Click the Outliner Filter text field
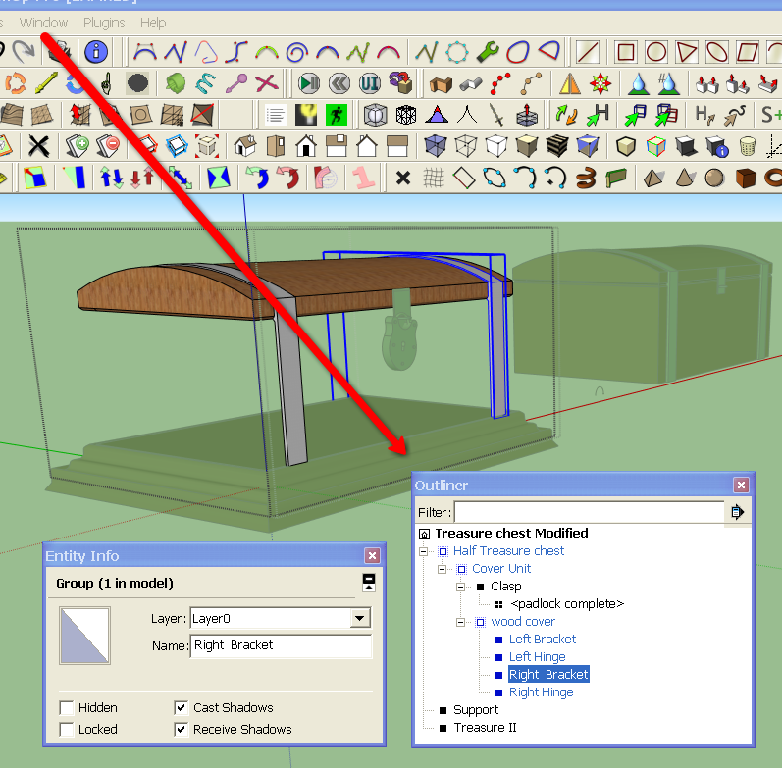782x768 pixels. (589, 512)
